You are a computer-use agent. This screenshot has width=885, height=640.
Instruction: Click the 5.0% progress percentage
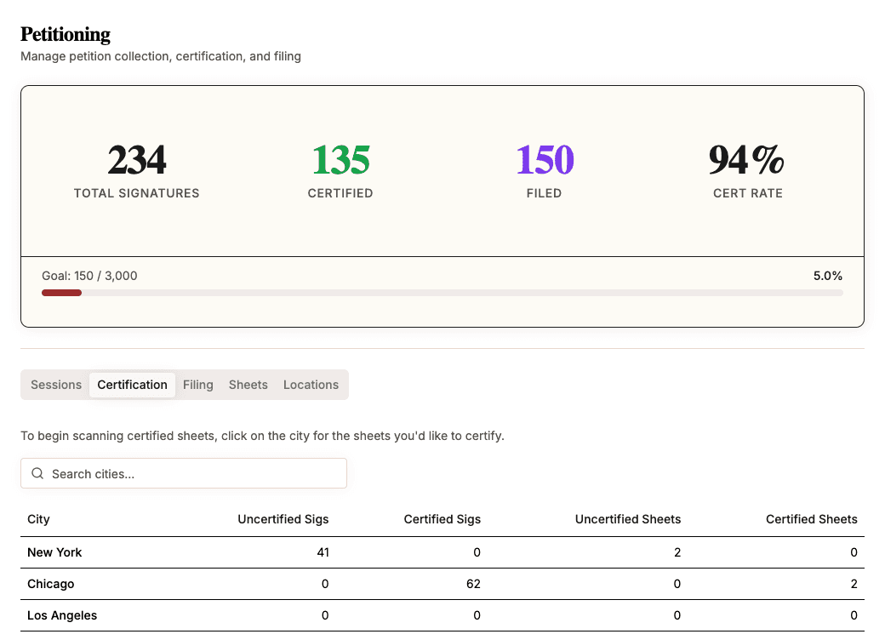point(827,276)
